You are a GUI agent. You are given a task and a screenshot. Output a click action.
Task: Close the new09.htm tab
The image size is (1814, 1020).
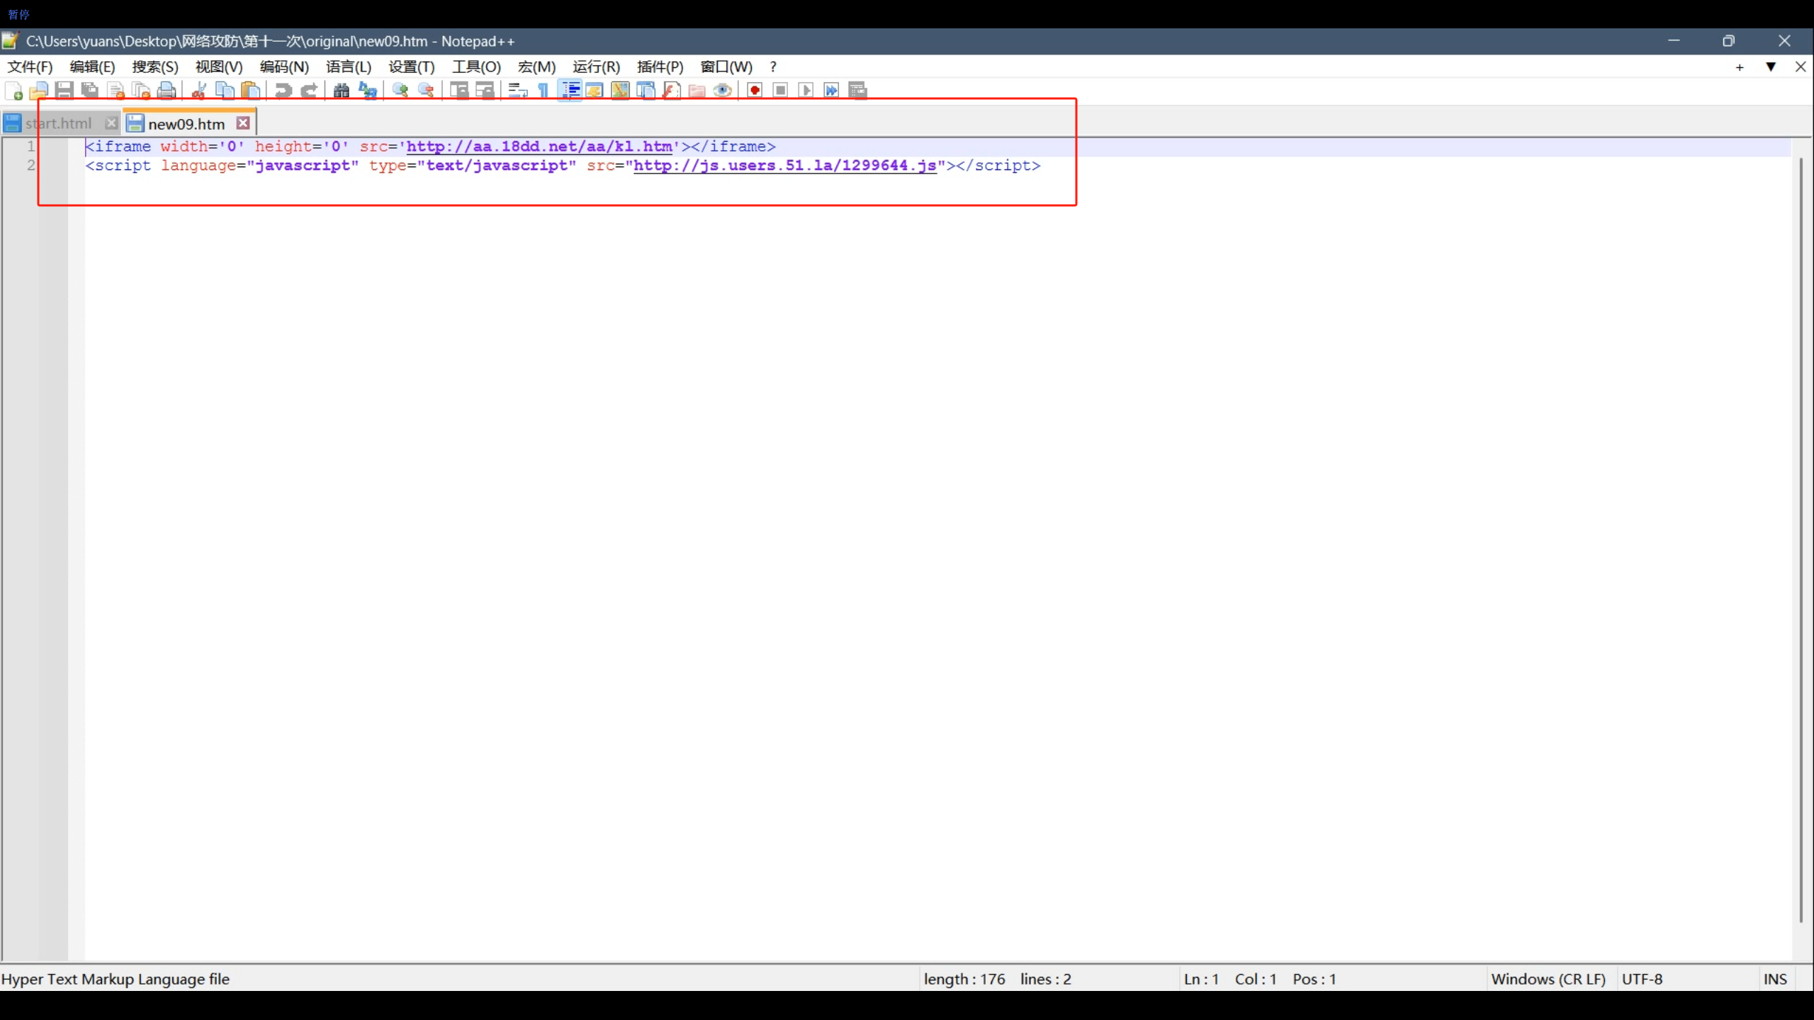pyautogui.click(x=243, y=123)
